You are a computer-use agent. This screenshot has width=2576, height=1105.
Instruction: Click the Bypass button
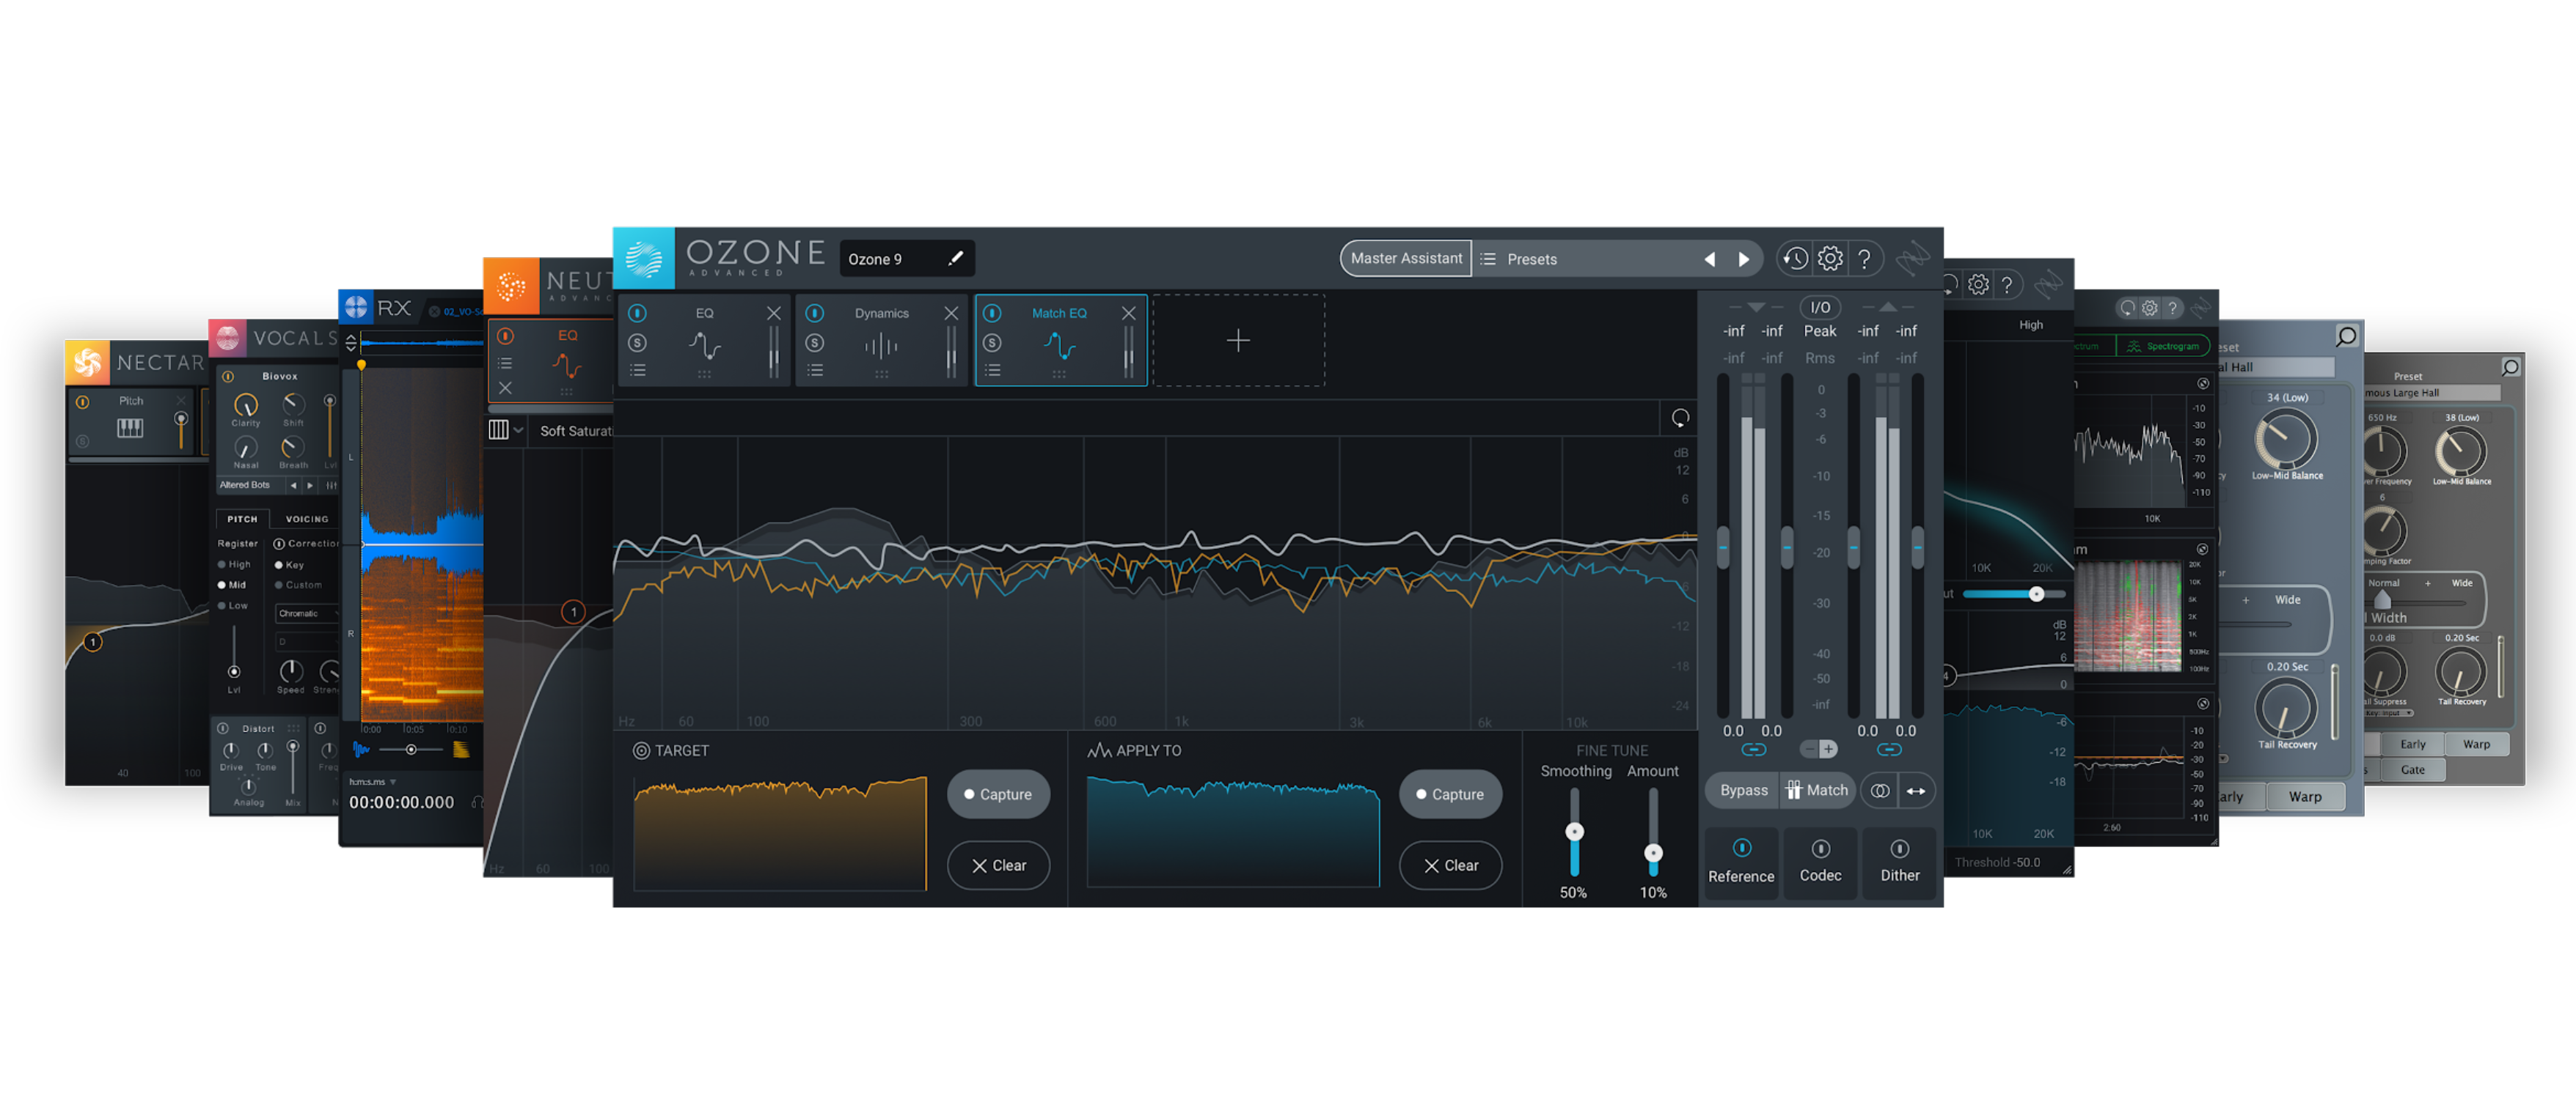pos(1743,791)
